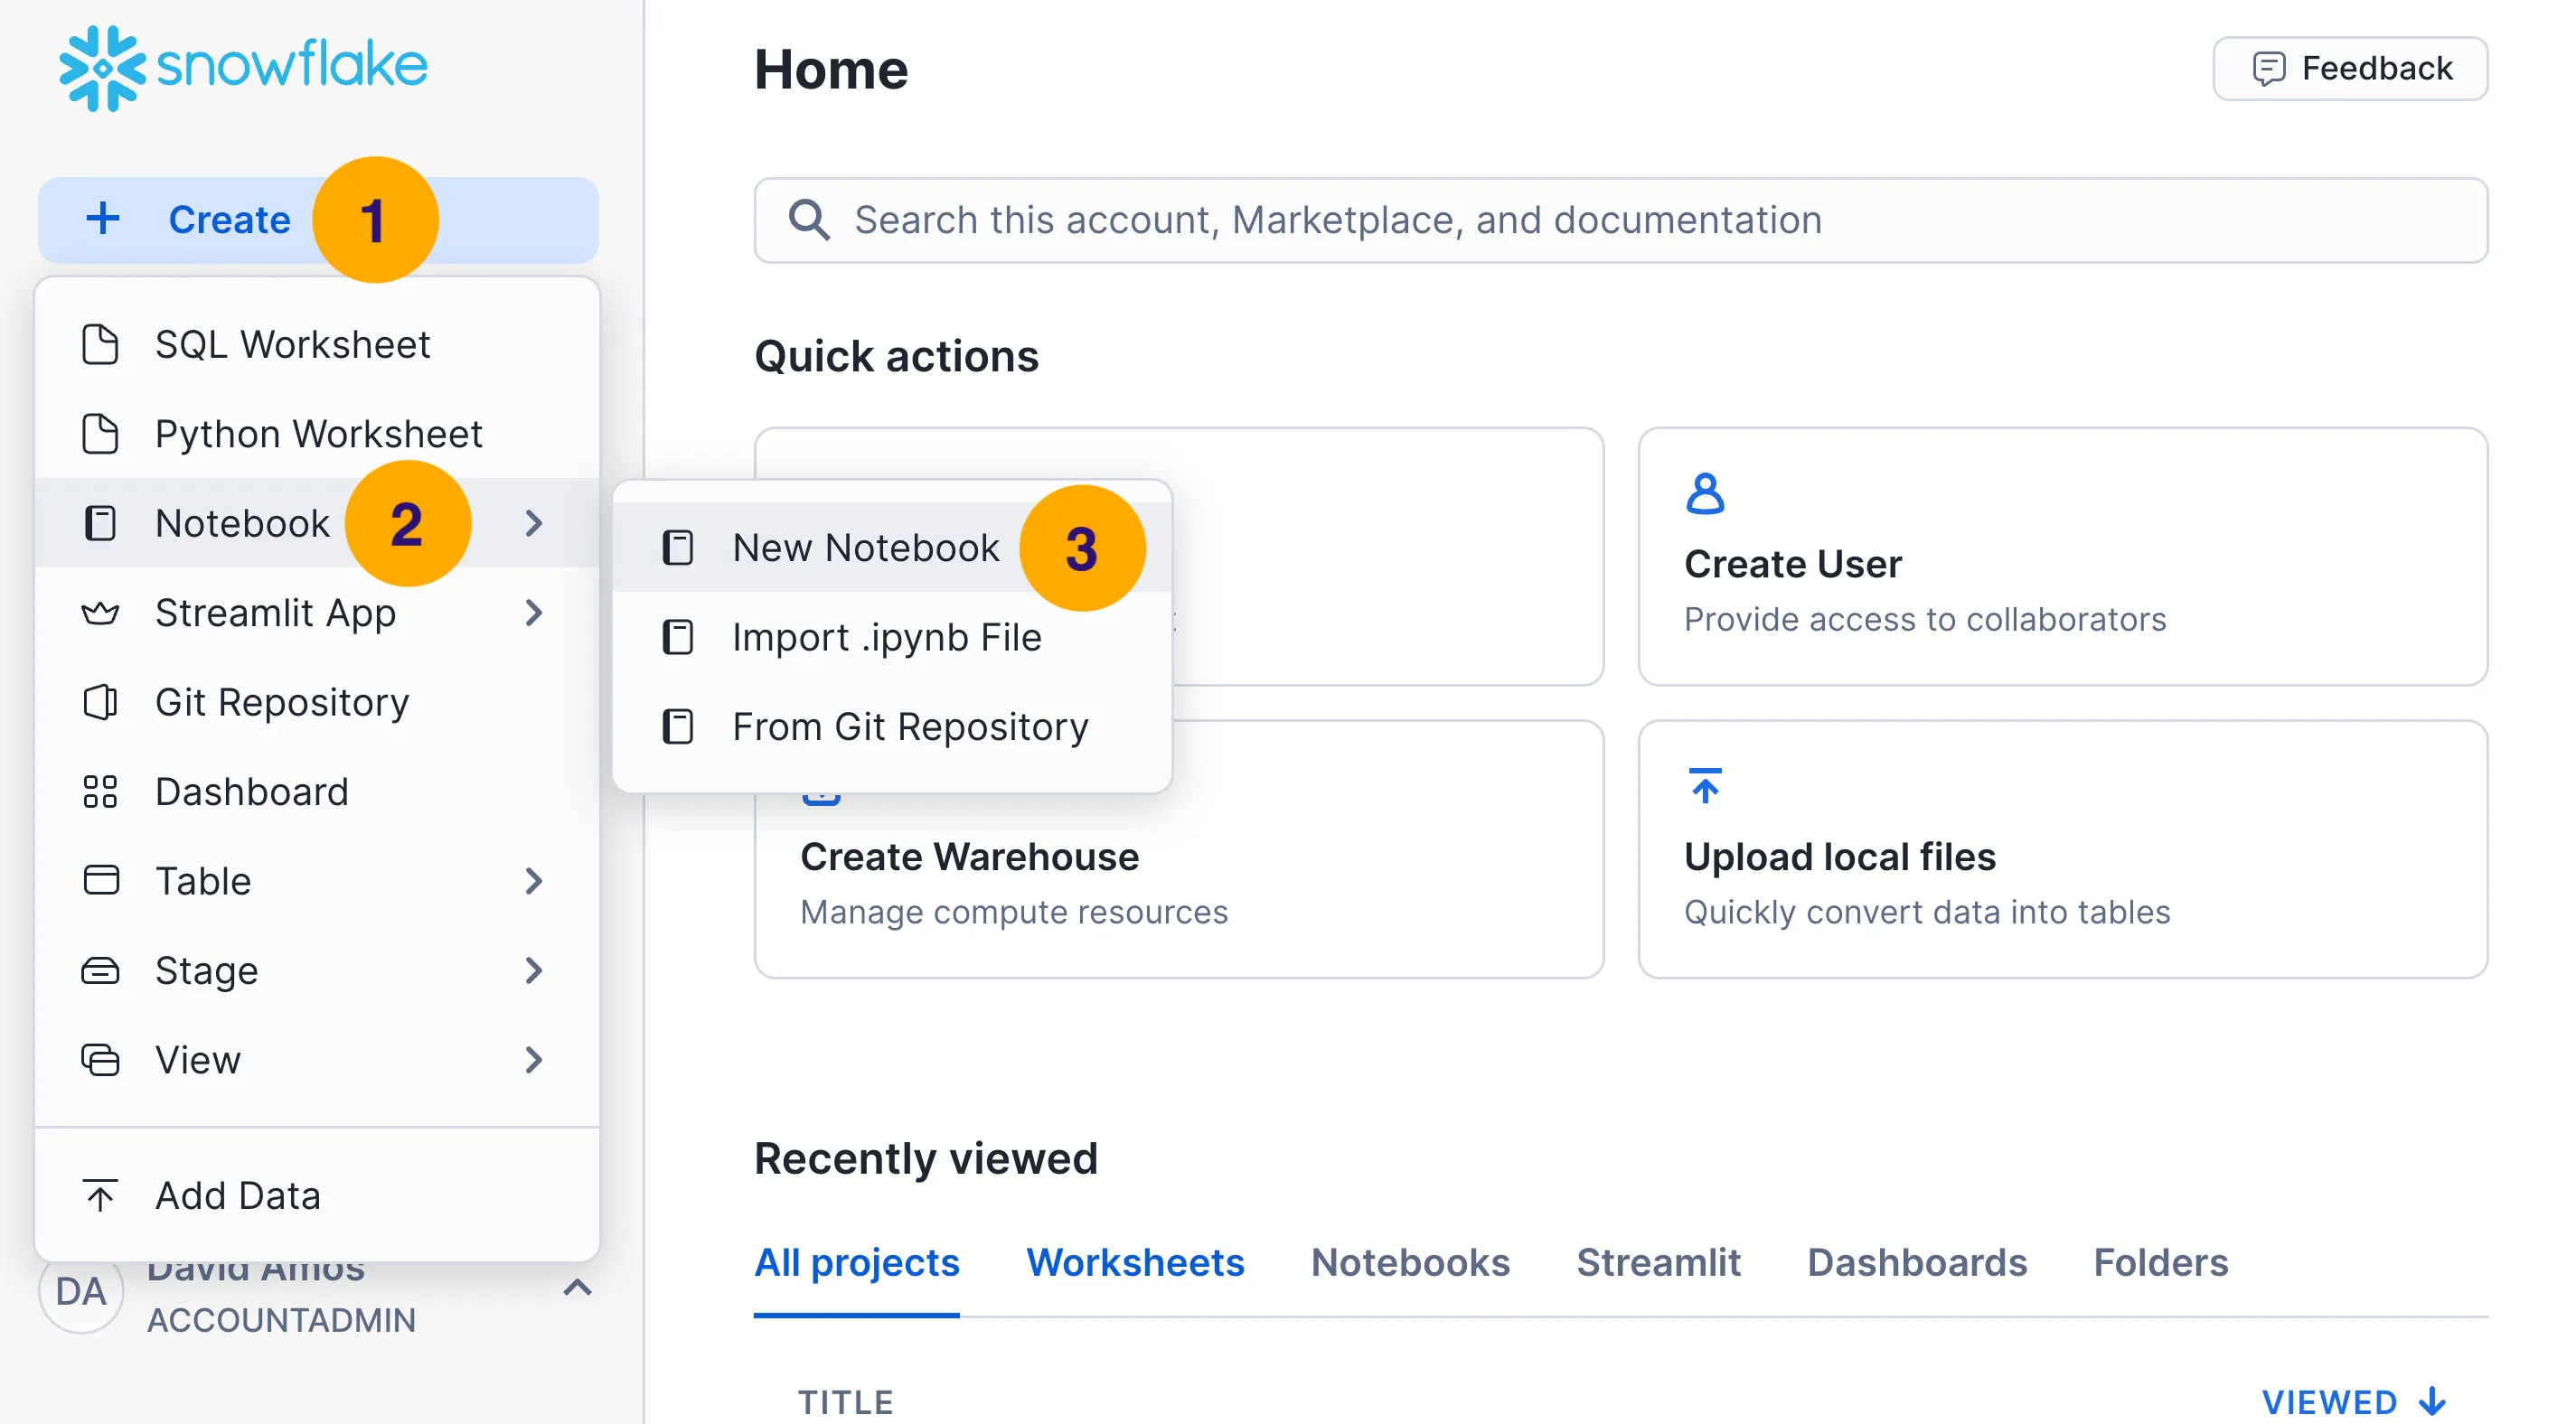Choose Dashboard in Create menu
Screen dimensions: 2576x1424
click(x=317, y=791)
